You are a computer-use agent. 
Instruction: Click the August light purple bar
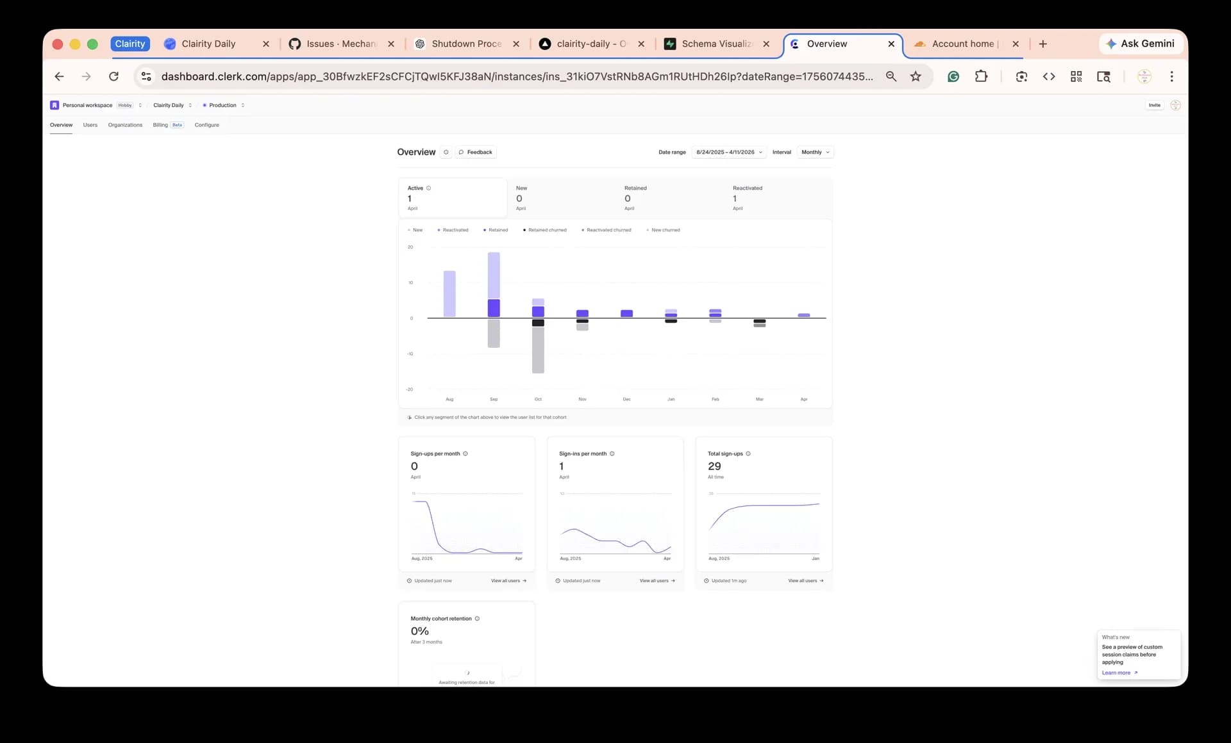[x=449, y=294]
